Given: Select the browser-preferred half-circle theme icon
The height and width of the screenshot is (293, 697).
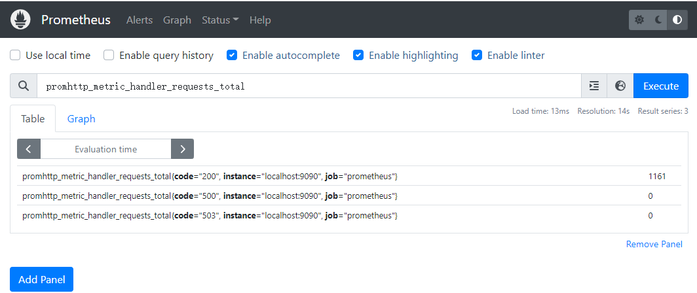Looking at the screenshot, I should (677, 20).
